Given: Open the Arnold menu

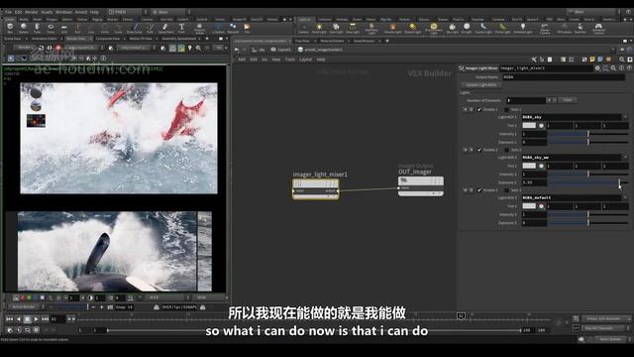Looking at the screenshot, I should (x=81, y=12).
